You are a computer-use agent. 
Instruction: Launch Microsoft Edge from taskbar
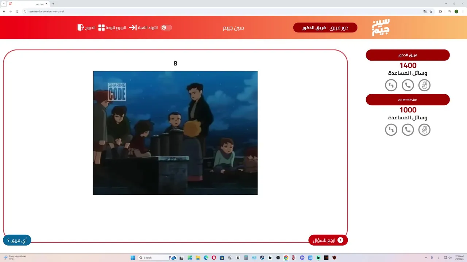[x=206, y=258]
